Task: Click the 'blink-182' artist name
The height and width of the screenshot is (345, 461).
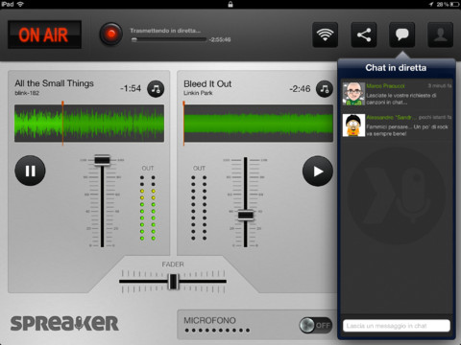Action: (x=27, y=93)
